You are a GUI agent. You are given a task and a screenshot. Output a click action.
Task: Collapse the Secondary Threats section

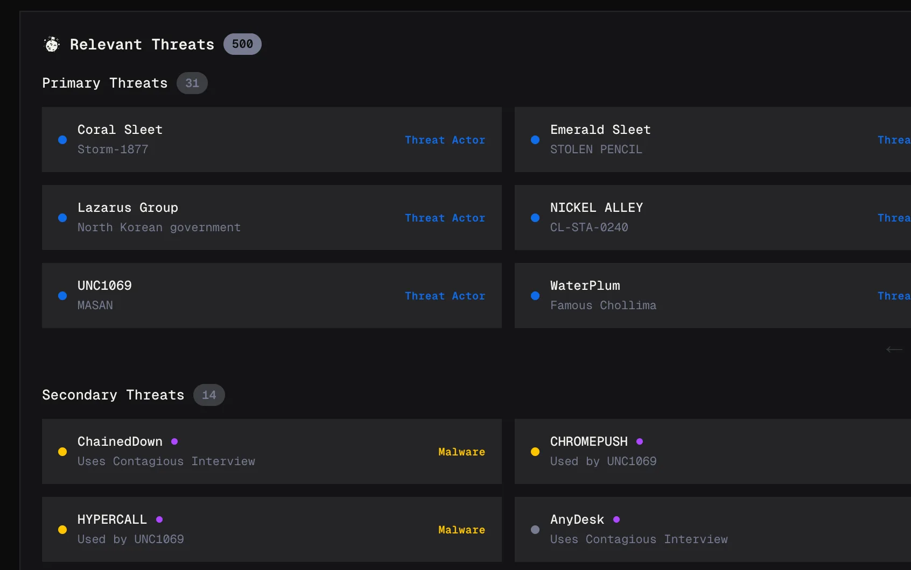coord(112,395)
